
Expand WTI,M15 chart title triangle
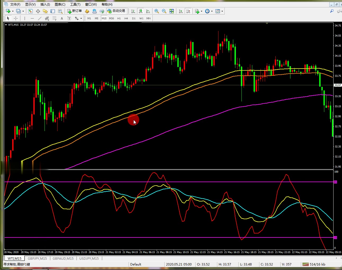tap(6, 25)
